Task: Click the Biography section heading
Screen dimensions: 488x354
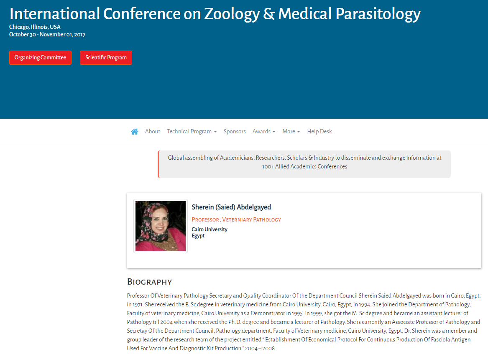Action: (149, 282)
